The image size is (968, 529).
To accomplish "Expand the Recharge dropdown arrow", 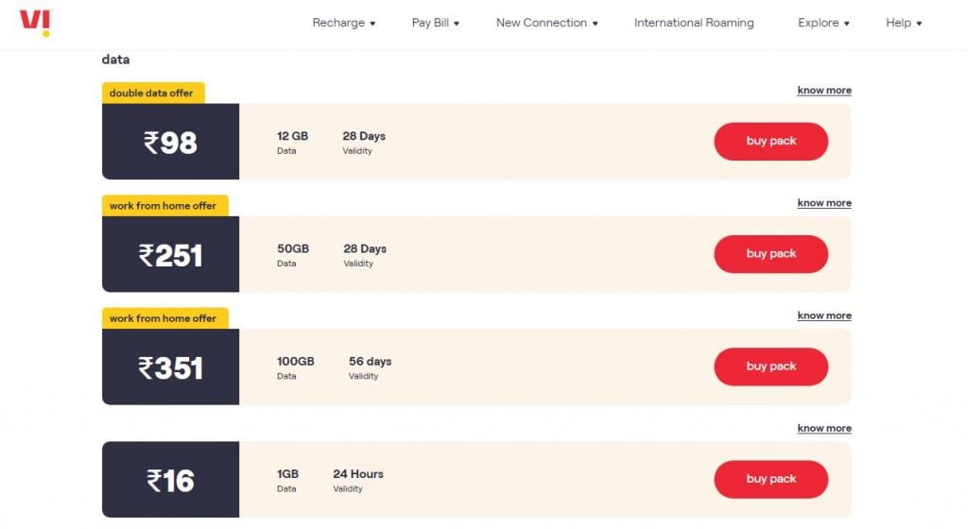I will click(372, 24).
